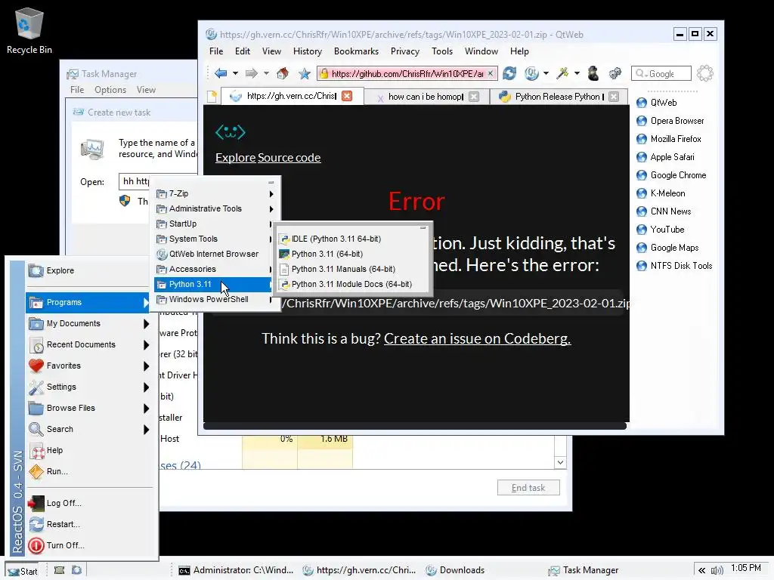Switch to Downloads taskbar button
This screenshot has width=774, height=580.
(x=454, y=571)
